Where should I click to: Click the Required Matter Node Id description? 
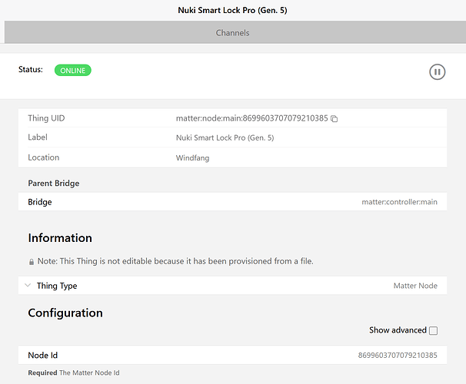pos(74,372)
